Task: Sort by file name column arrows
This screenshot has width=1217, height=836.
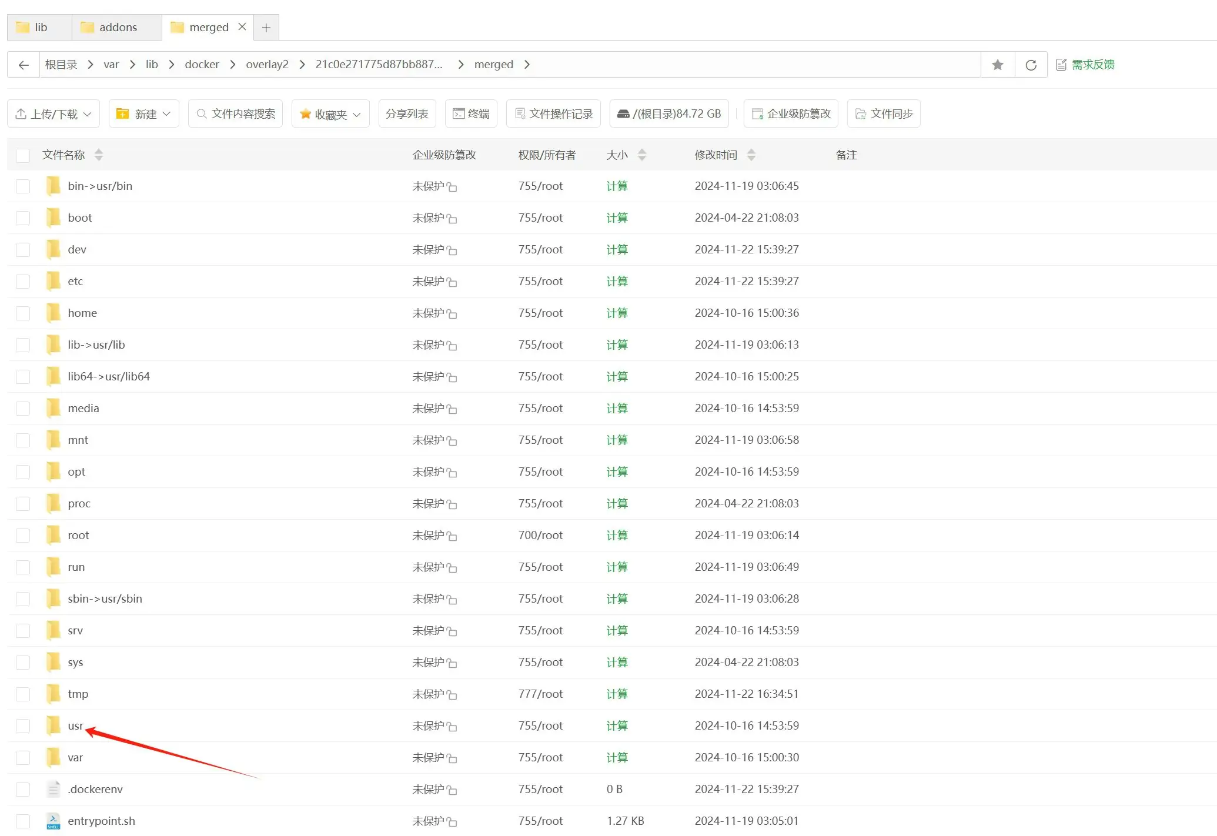Action: pyautogui.click(x=99, y=155)
